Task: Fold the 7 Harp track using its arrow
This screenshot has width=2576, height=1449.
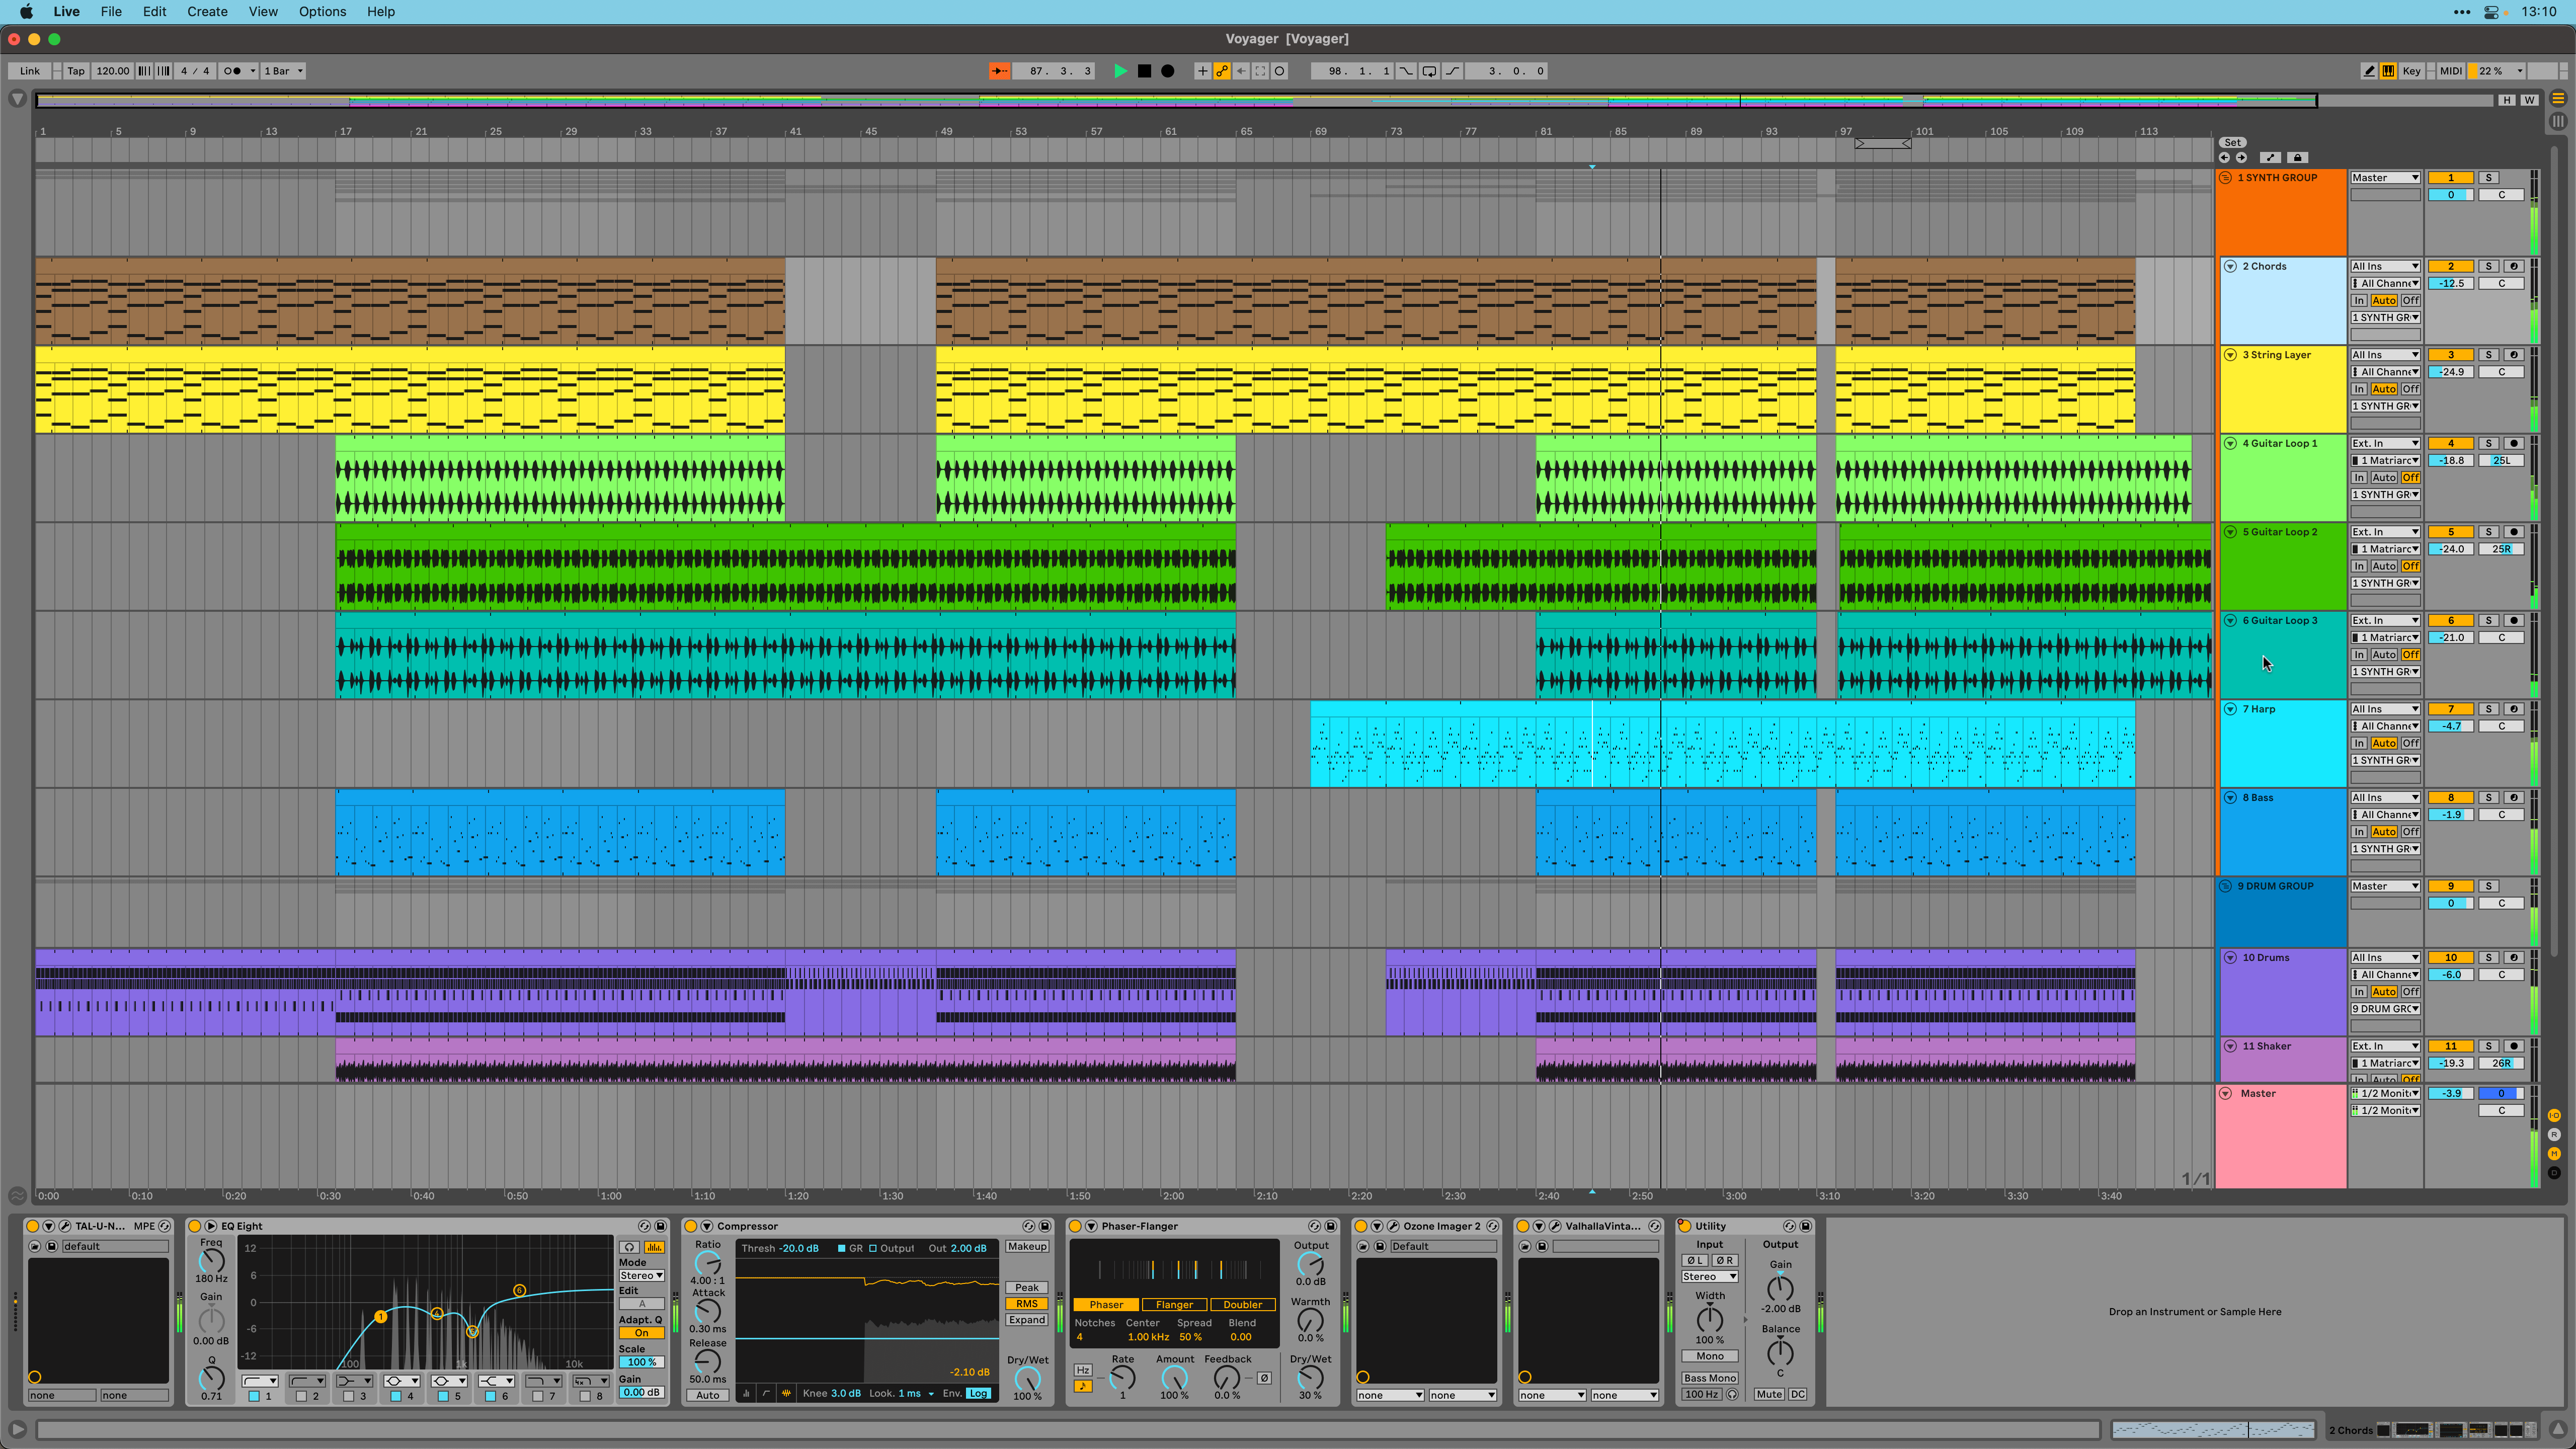Action: point(2230,709)
